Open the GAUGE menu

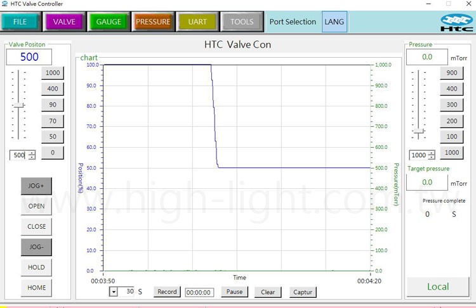(109, 22)
